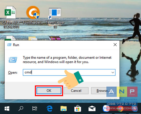Open the Windows Start menu
Image resolution: width=141 pixels, height=114 pixels.
pos(7,108)
